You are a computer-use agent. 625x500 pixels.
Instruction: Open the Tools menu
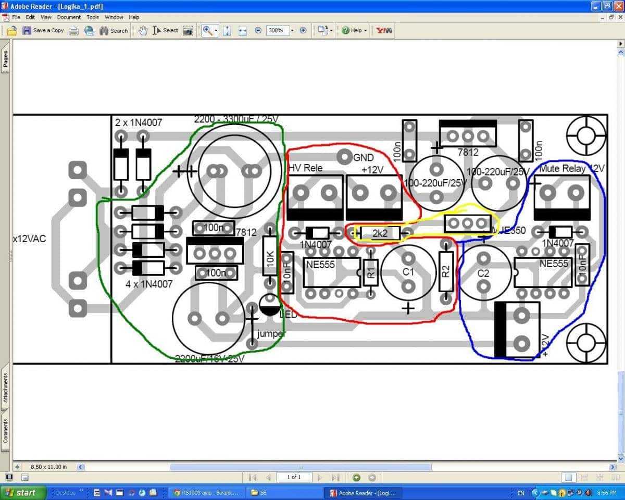(x=93, y=17)
